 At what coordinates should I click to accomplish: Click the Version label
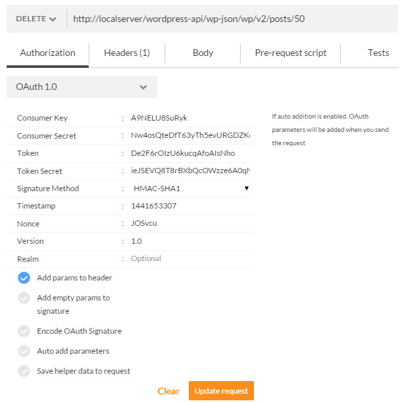coord(31,241)
